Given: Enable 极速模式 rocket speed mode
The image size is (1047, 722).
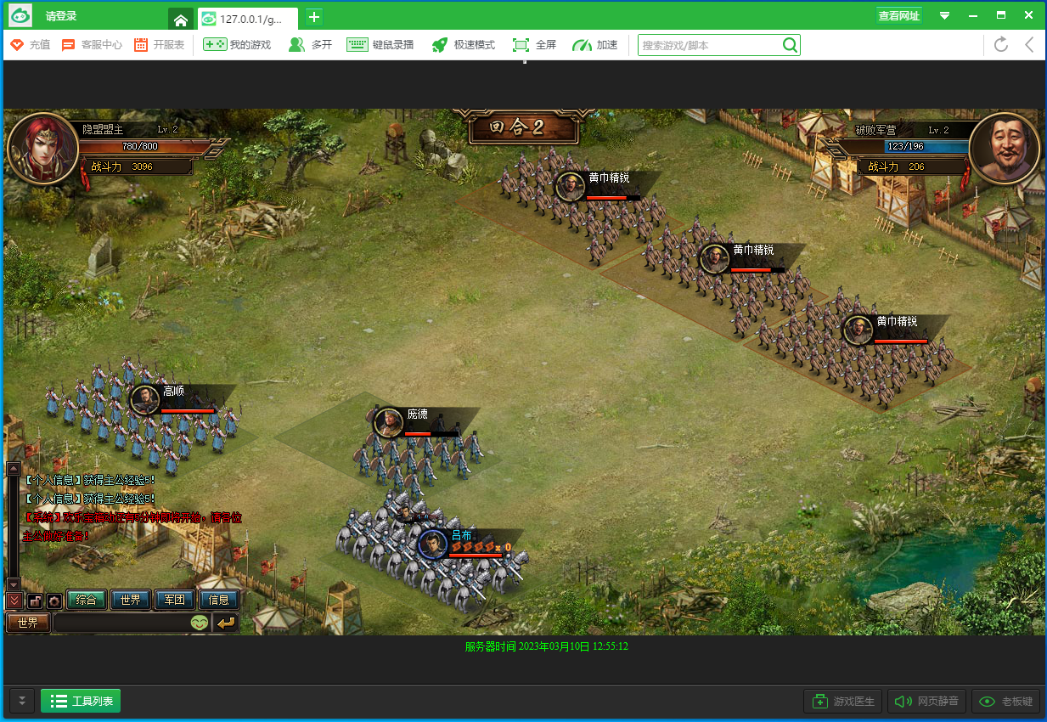Looking at the screenshot, I should coord(463,45).
